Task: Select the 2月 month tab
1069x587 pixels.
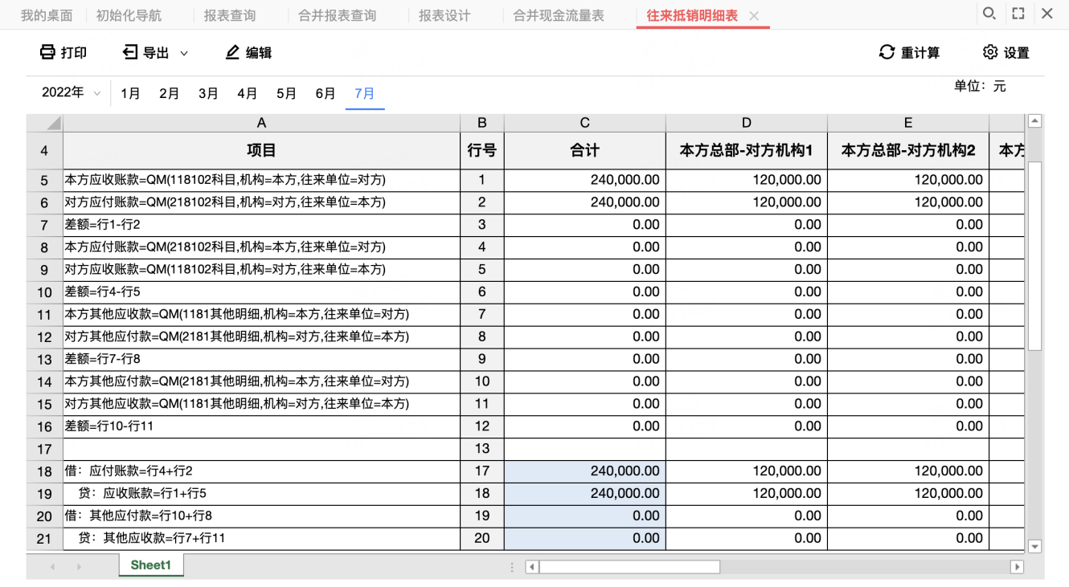Action: (x=169, y=93)
